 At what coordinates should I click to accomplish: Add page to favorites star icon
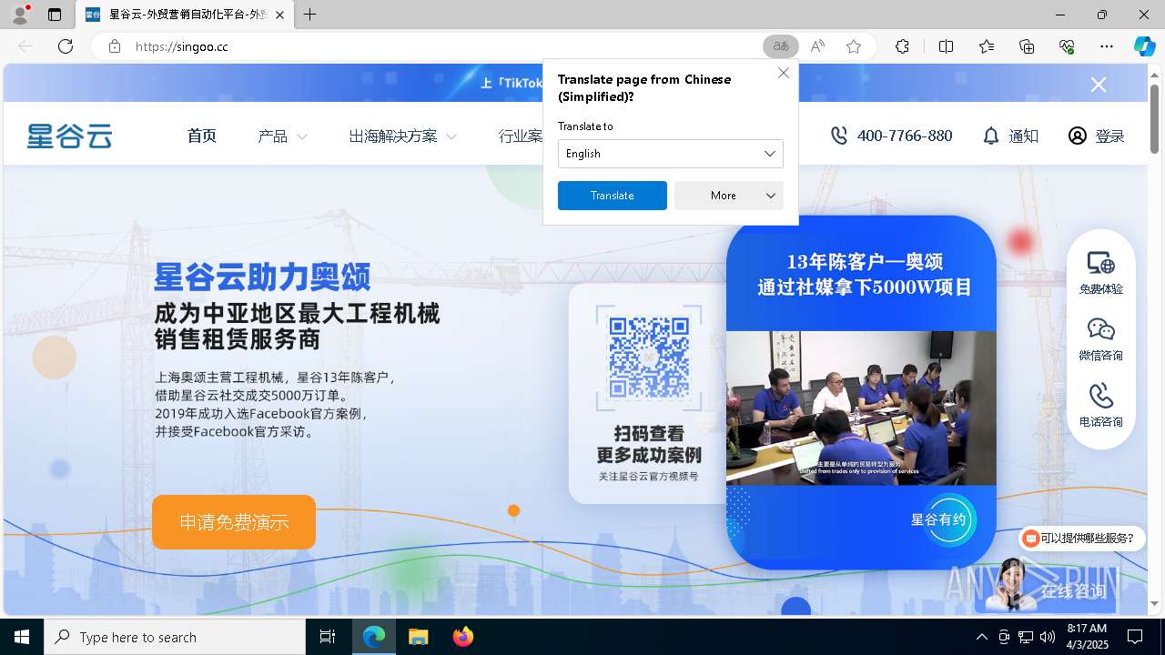pyautogui.click(x=854, y=46)
